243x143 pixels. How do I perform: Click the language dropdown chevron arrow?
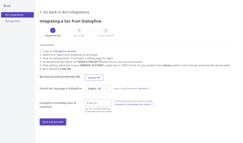(x=107, y=88)
